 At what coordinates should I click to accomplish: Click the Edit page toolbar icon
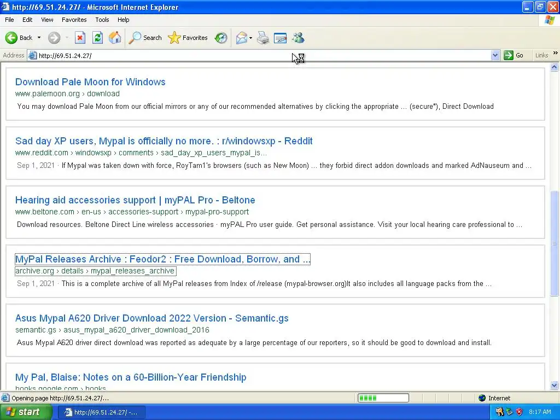click(x=281, y=38)
